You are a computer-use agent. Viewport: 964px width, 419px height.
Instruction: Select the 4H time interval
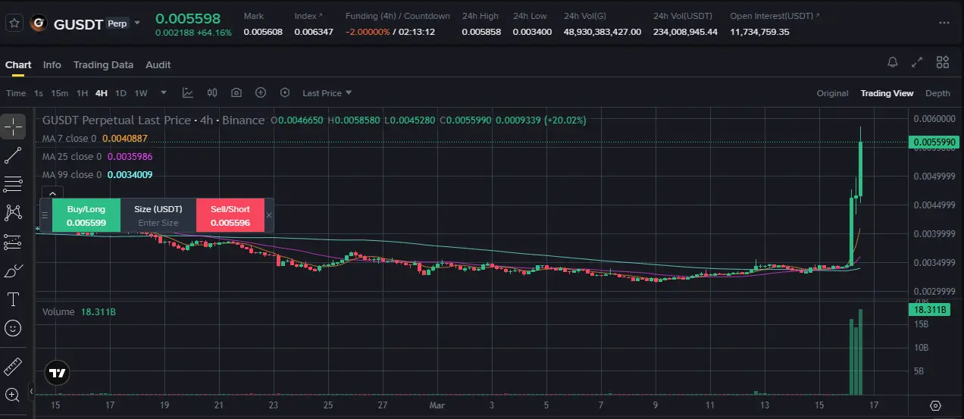pos(101,93)
